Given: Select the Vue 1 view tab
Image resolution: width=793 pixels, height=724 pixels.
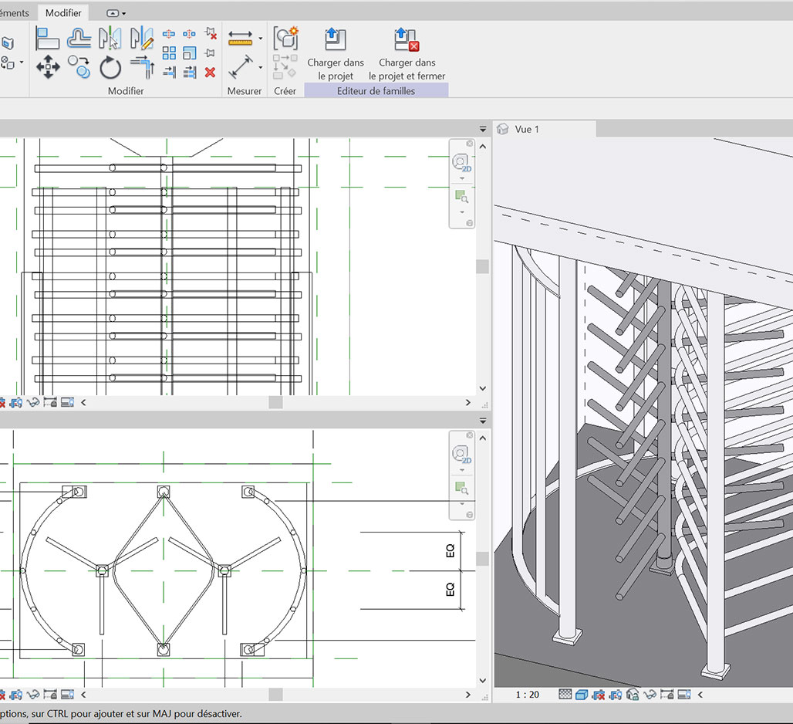Looking at the screenshot, I should pos(527,129).
